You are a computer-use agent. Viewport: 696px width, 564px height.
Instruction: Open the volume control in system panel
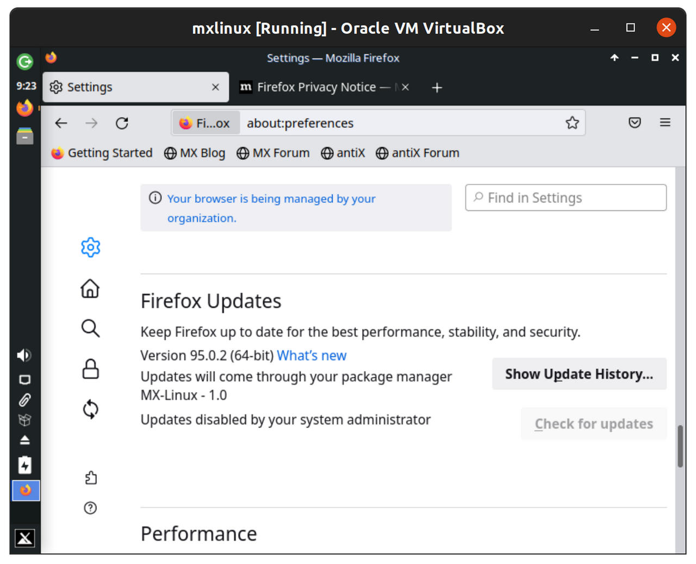pos(24,355)
